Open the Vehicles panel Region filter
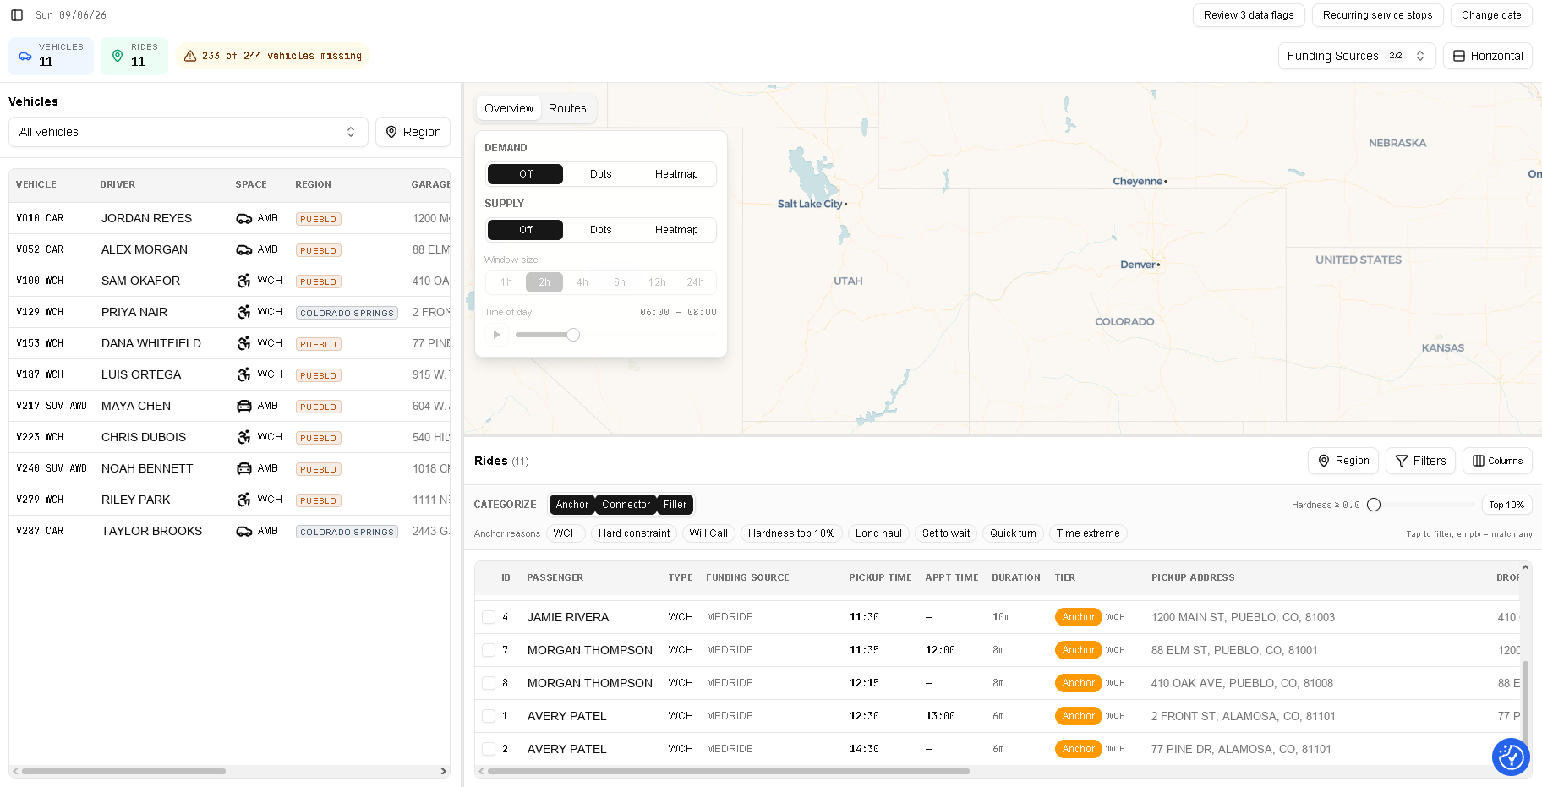The image size is (1542, 787). (x=413, y=132)
